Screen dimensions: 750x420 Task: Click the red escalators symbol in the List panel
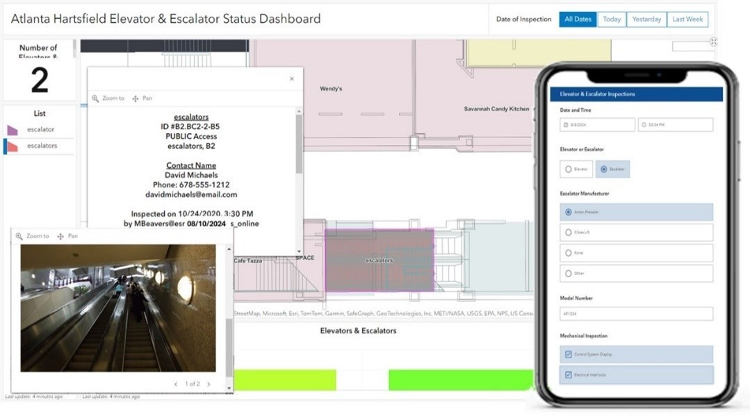[x=13, y=146]
